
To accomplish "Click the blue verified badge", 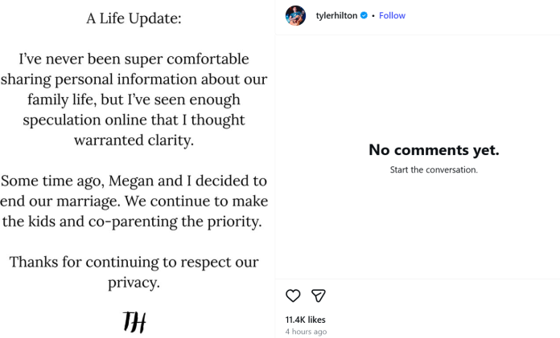I will pos(364,16).
